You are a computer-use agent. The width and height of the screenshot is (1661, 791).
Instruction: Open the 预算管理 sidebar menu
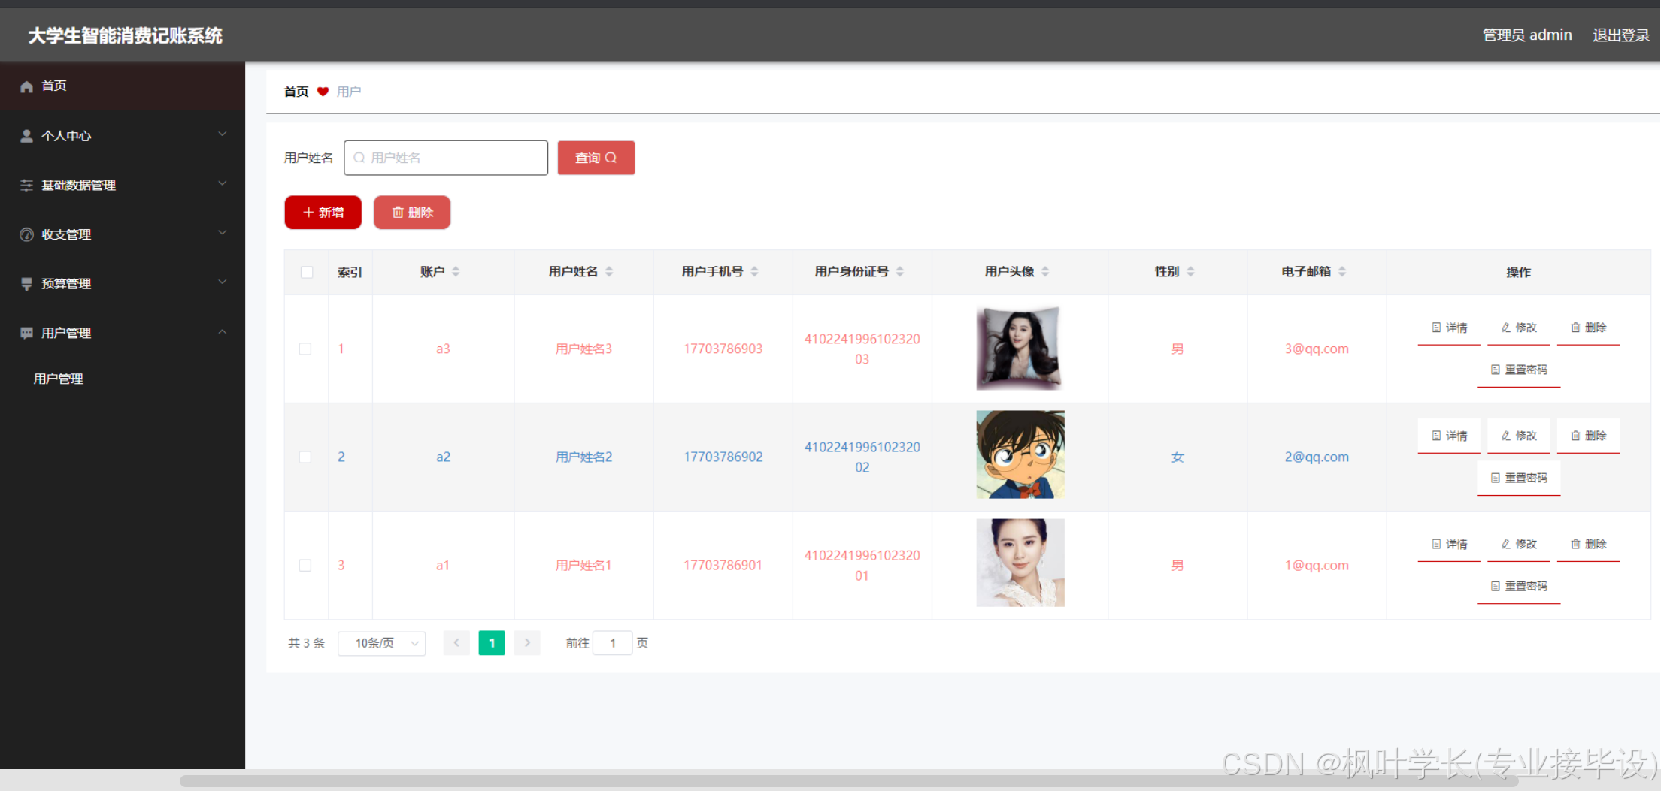[x=123, y=284]
